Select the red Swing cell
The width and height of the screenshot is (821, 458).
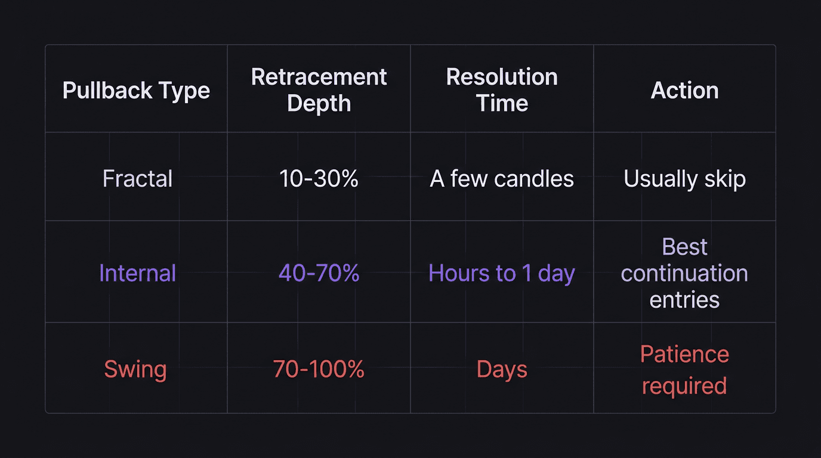(135, 370)
